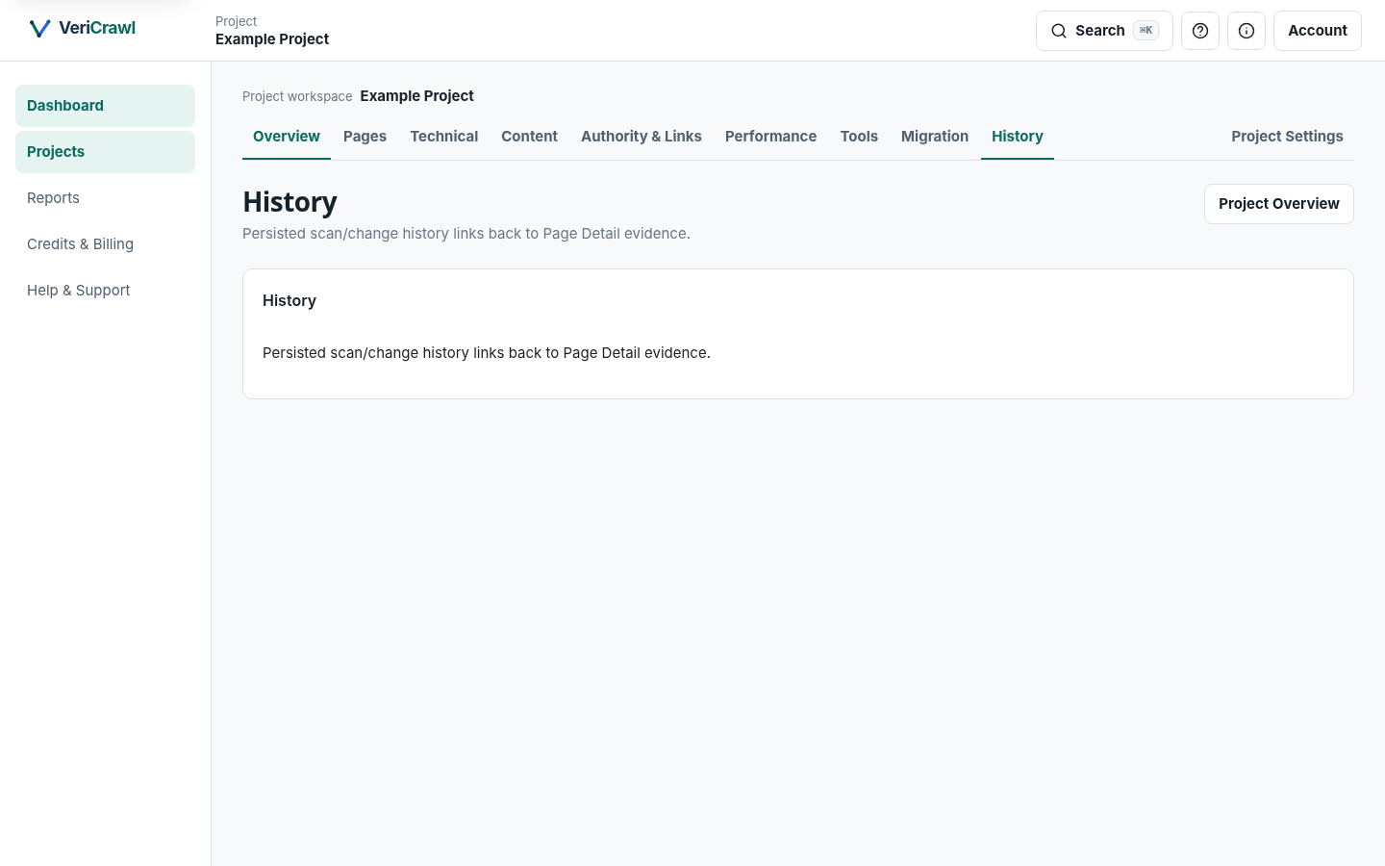The width and height of the screenshot is (1385, 866).
Task: Open the help question-mark icon
Action: coord(1200,31)
